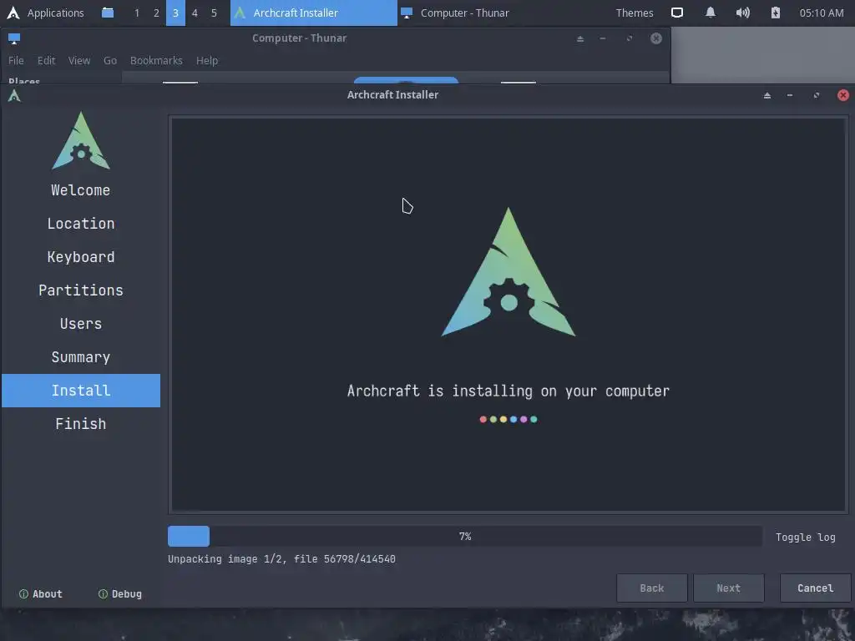The image size is (855, 641).
Task: Click the 'Unpacking image 1/2' status text
Action: (x=281, y=558)
